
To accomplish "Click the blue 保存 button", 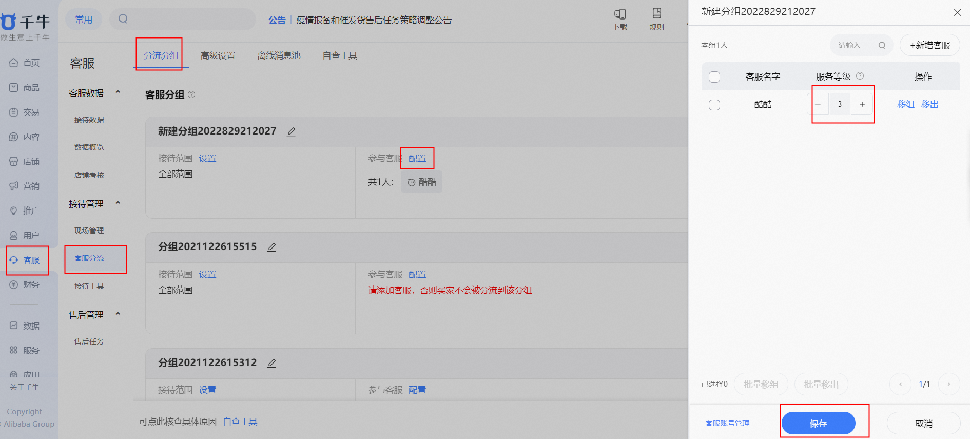I will tap(818, 424).
